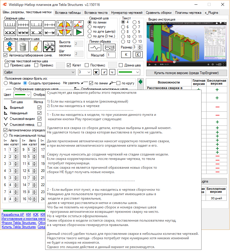Click the plain K text button
Screen dimensions: 230x251
click(126, 55)
